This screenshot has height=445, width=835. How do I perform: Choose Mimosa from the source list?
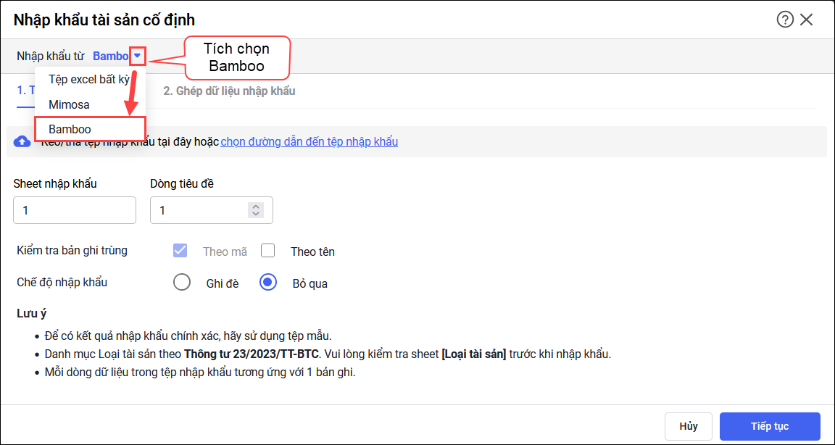pyautogui.click(x=70, y=104)
